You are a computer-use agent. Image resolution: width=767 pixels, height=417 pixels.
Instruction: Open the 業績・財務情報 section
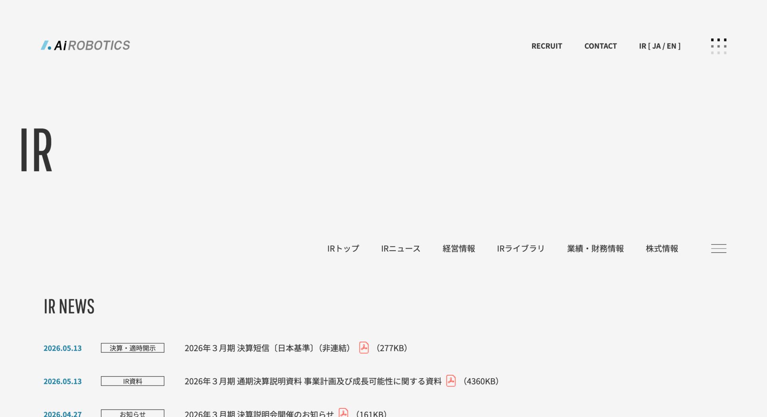(x=595, y=249)
